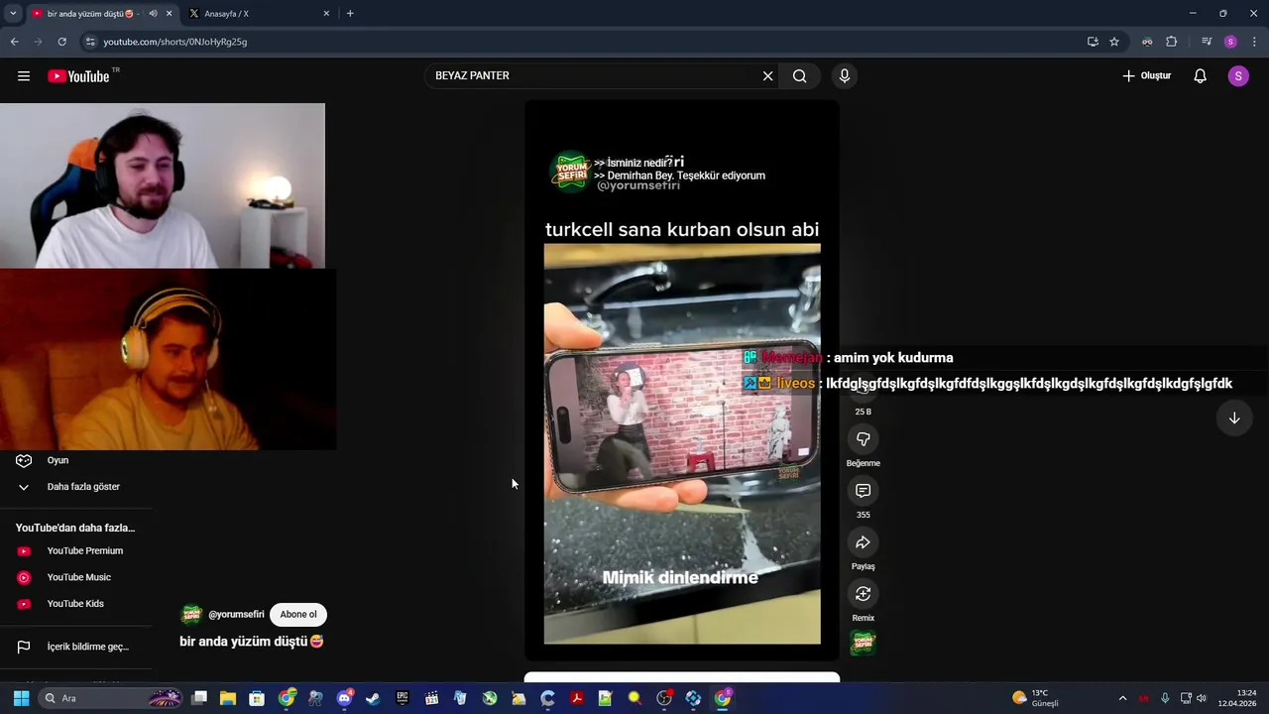1269x714 pixels.
Task: Click the Oluştur create button
Action: [x=1147, y=76]
